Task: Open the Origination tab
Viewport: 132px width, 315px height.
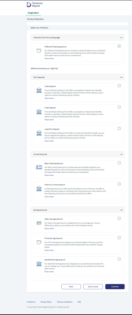Action: click(33, 13)
